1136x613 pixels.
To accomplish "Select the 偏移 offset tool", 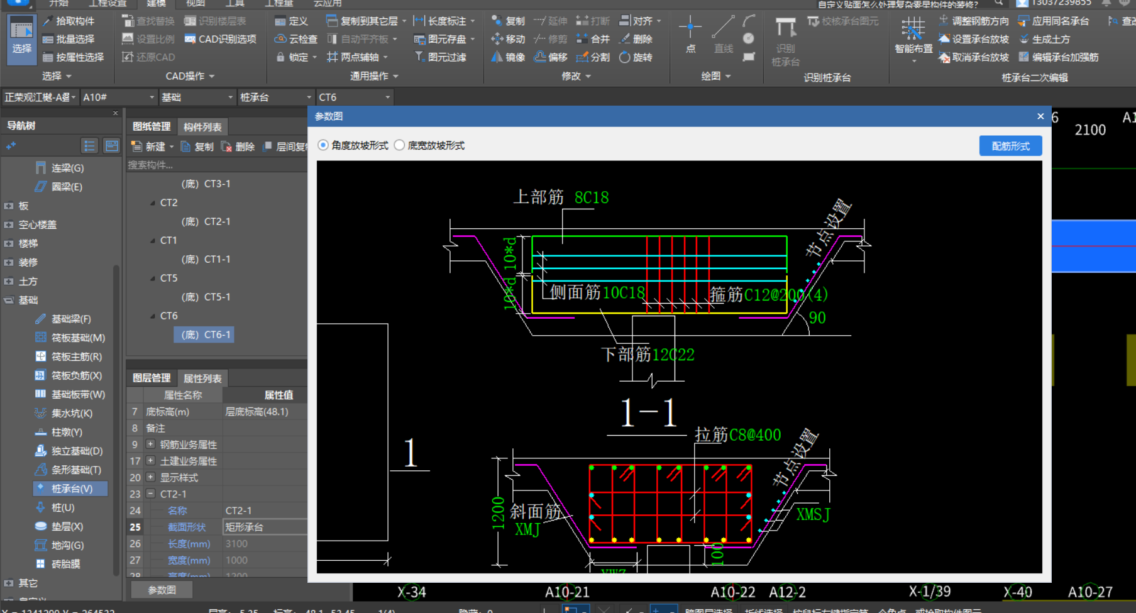I will tap(551, 57).
